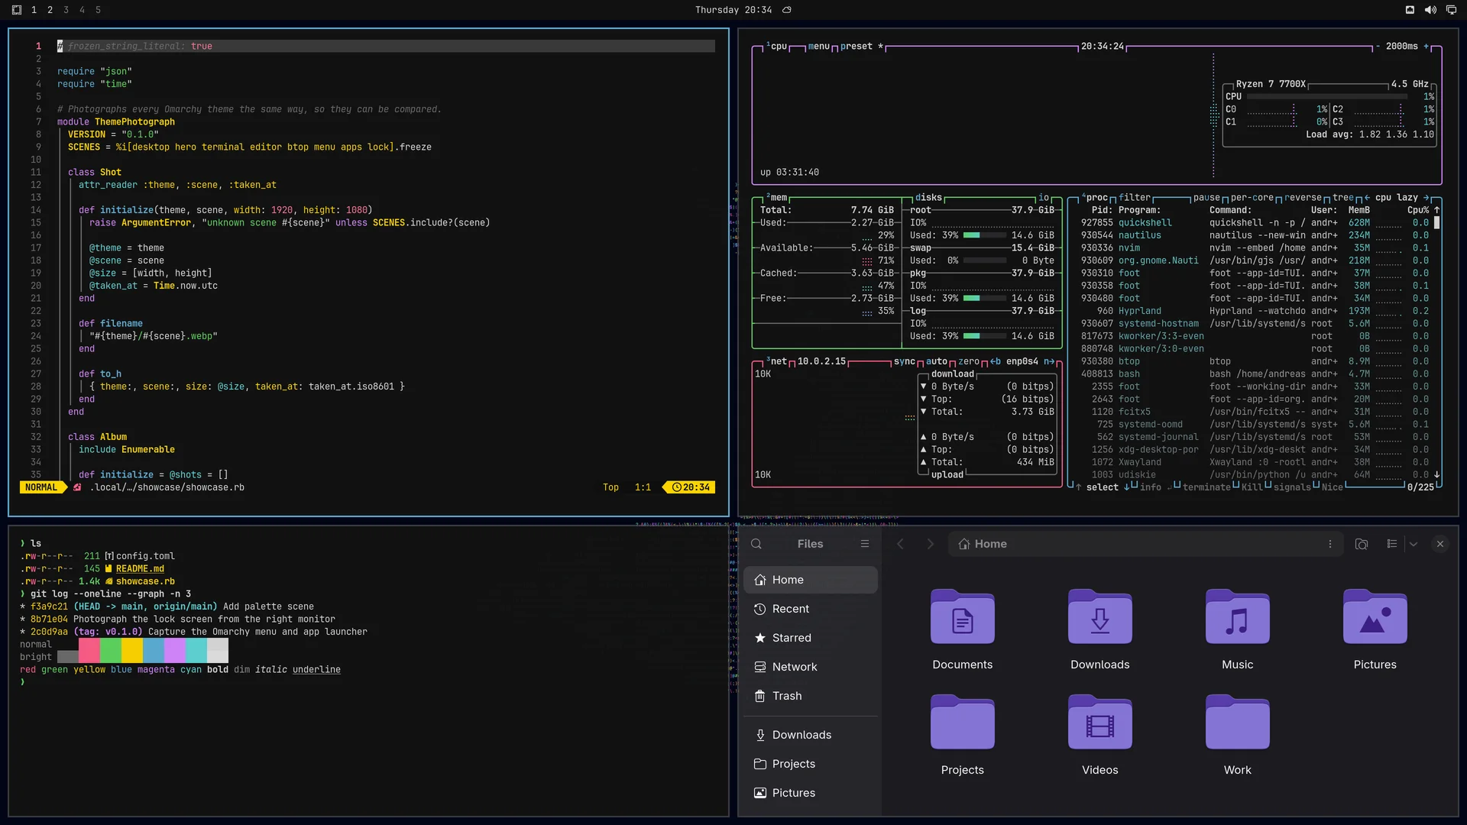Open the Projects folder icon in the grid

[963, 723]
